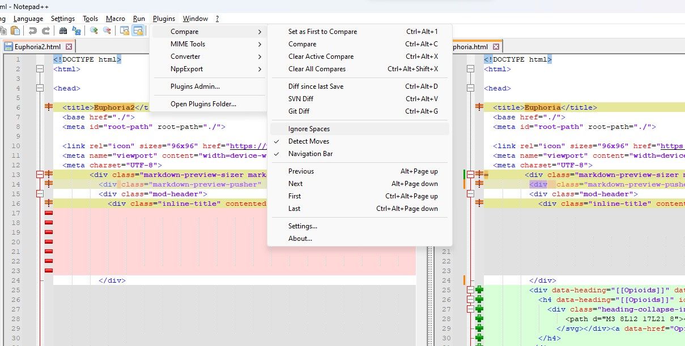The height and width of the screenshot is (346, 685).
Task: Select the Redo toolbar icon
Action: click(x=46, y=31)
